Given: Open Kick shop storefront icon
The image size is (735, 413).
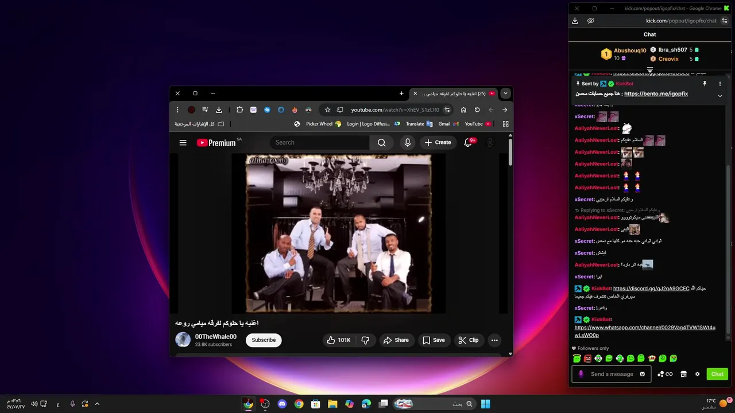Looking at the screenshot, I should [683, 374].
